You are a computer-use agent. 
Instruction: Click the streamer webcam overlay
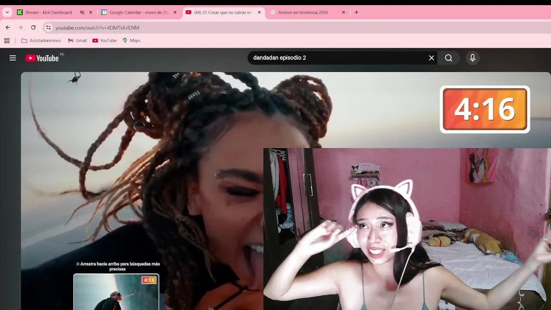(407, 229)
